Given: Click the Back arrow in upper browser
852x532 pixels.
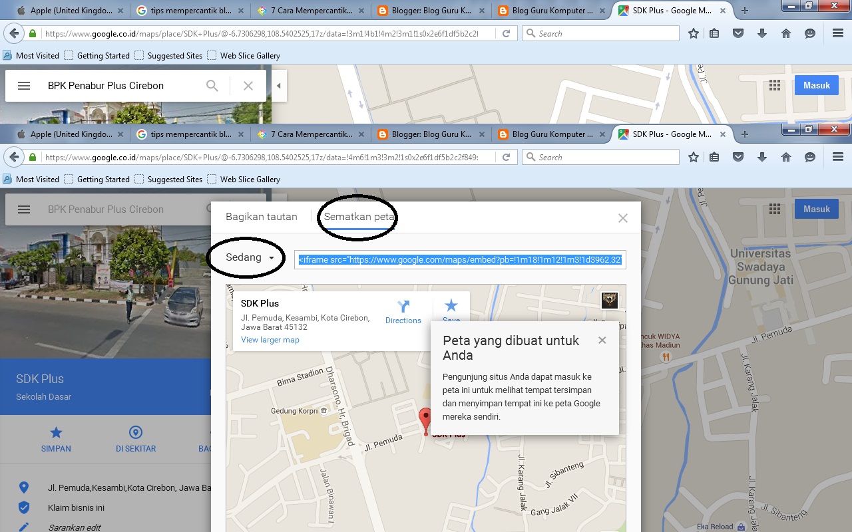Looking at the screenshot, I should (13, 33).
